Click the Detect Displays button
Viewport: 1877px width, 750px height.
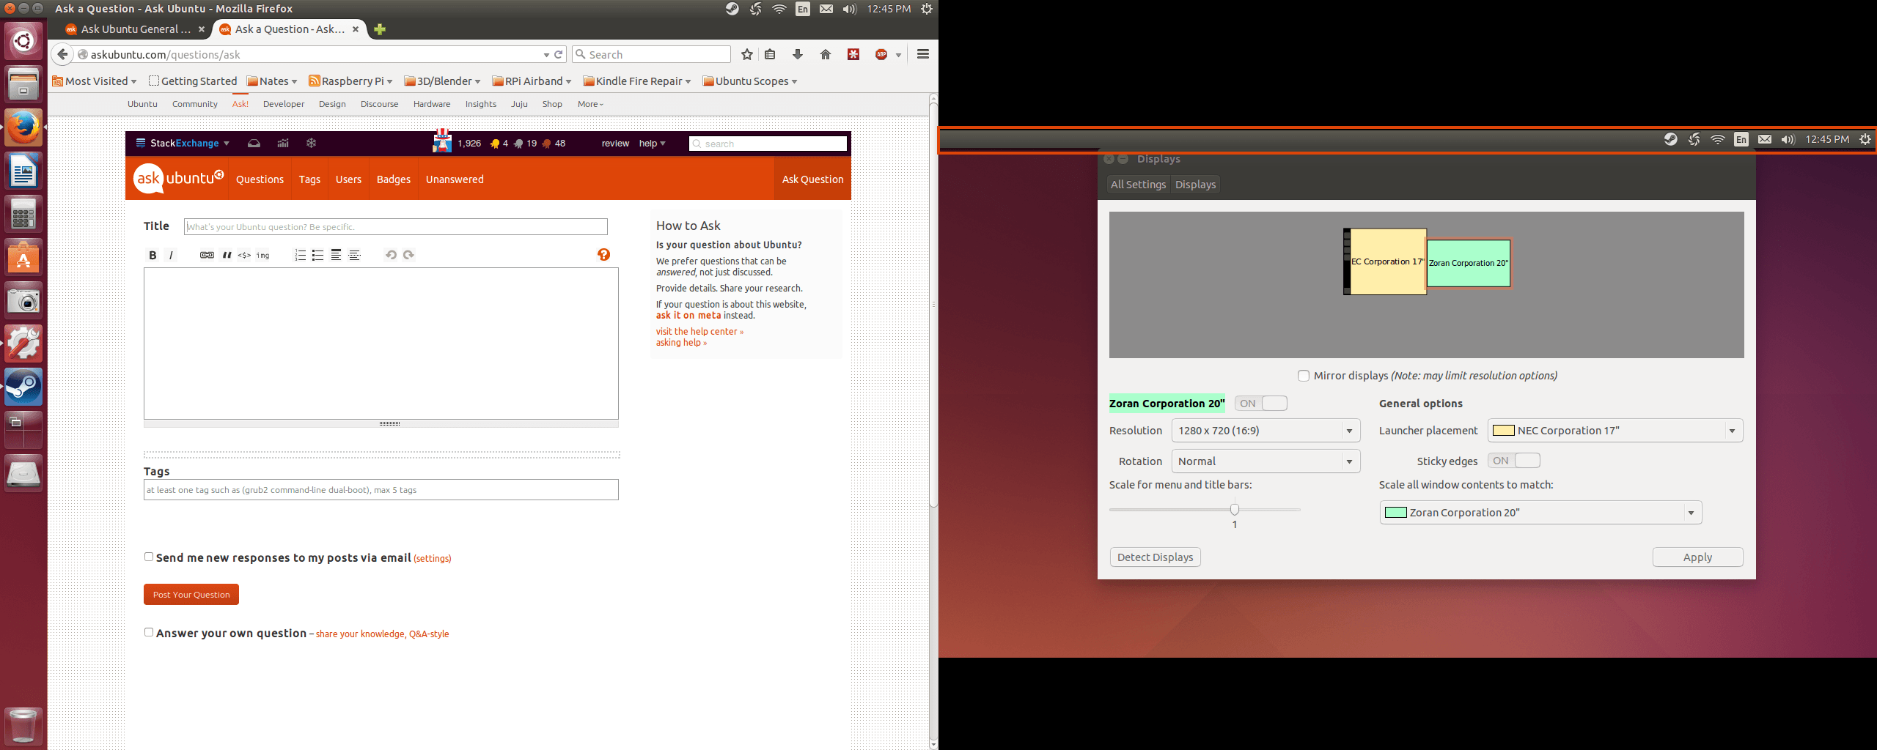[x=1155, y=557]
